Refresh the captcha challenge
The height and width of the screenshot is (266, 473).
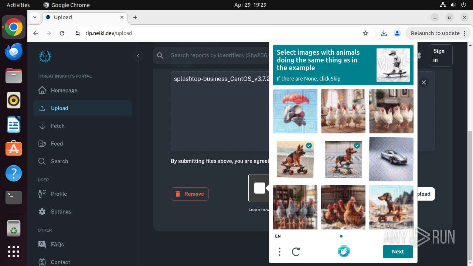coord(296,252)
